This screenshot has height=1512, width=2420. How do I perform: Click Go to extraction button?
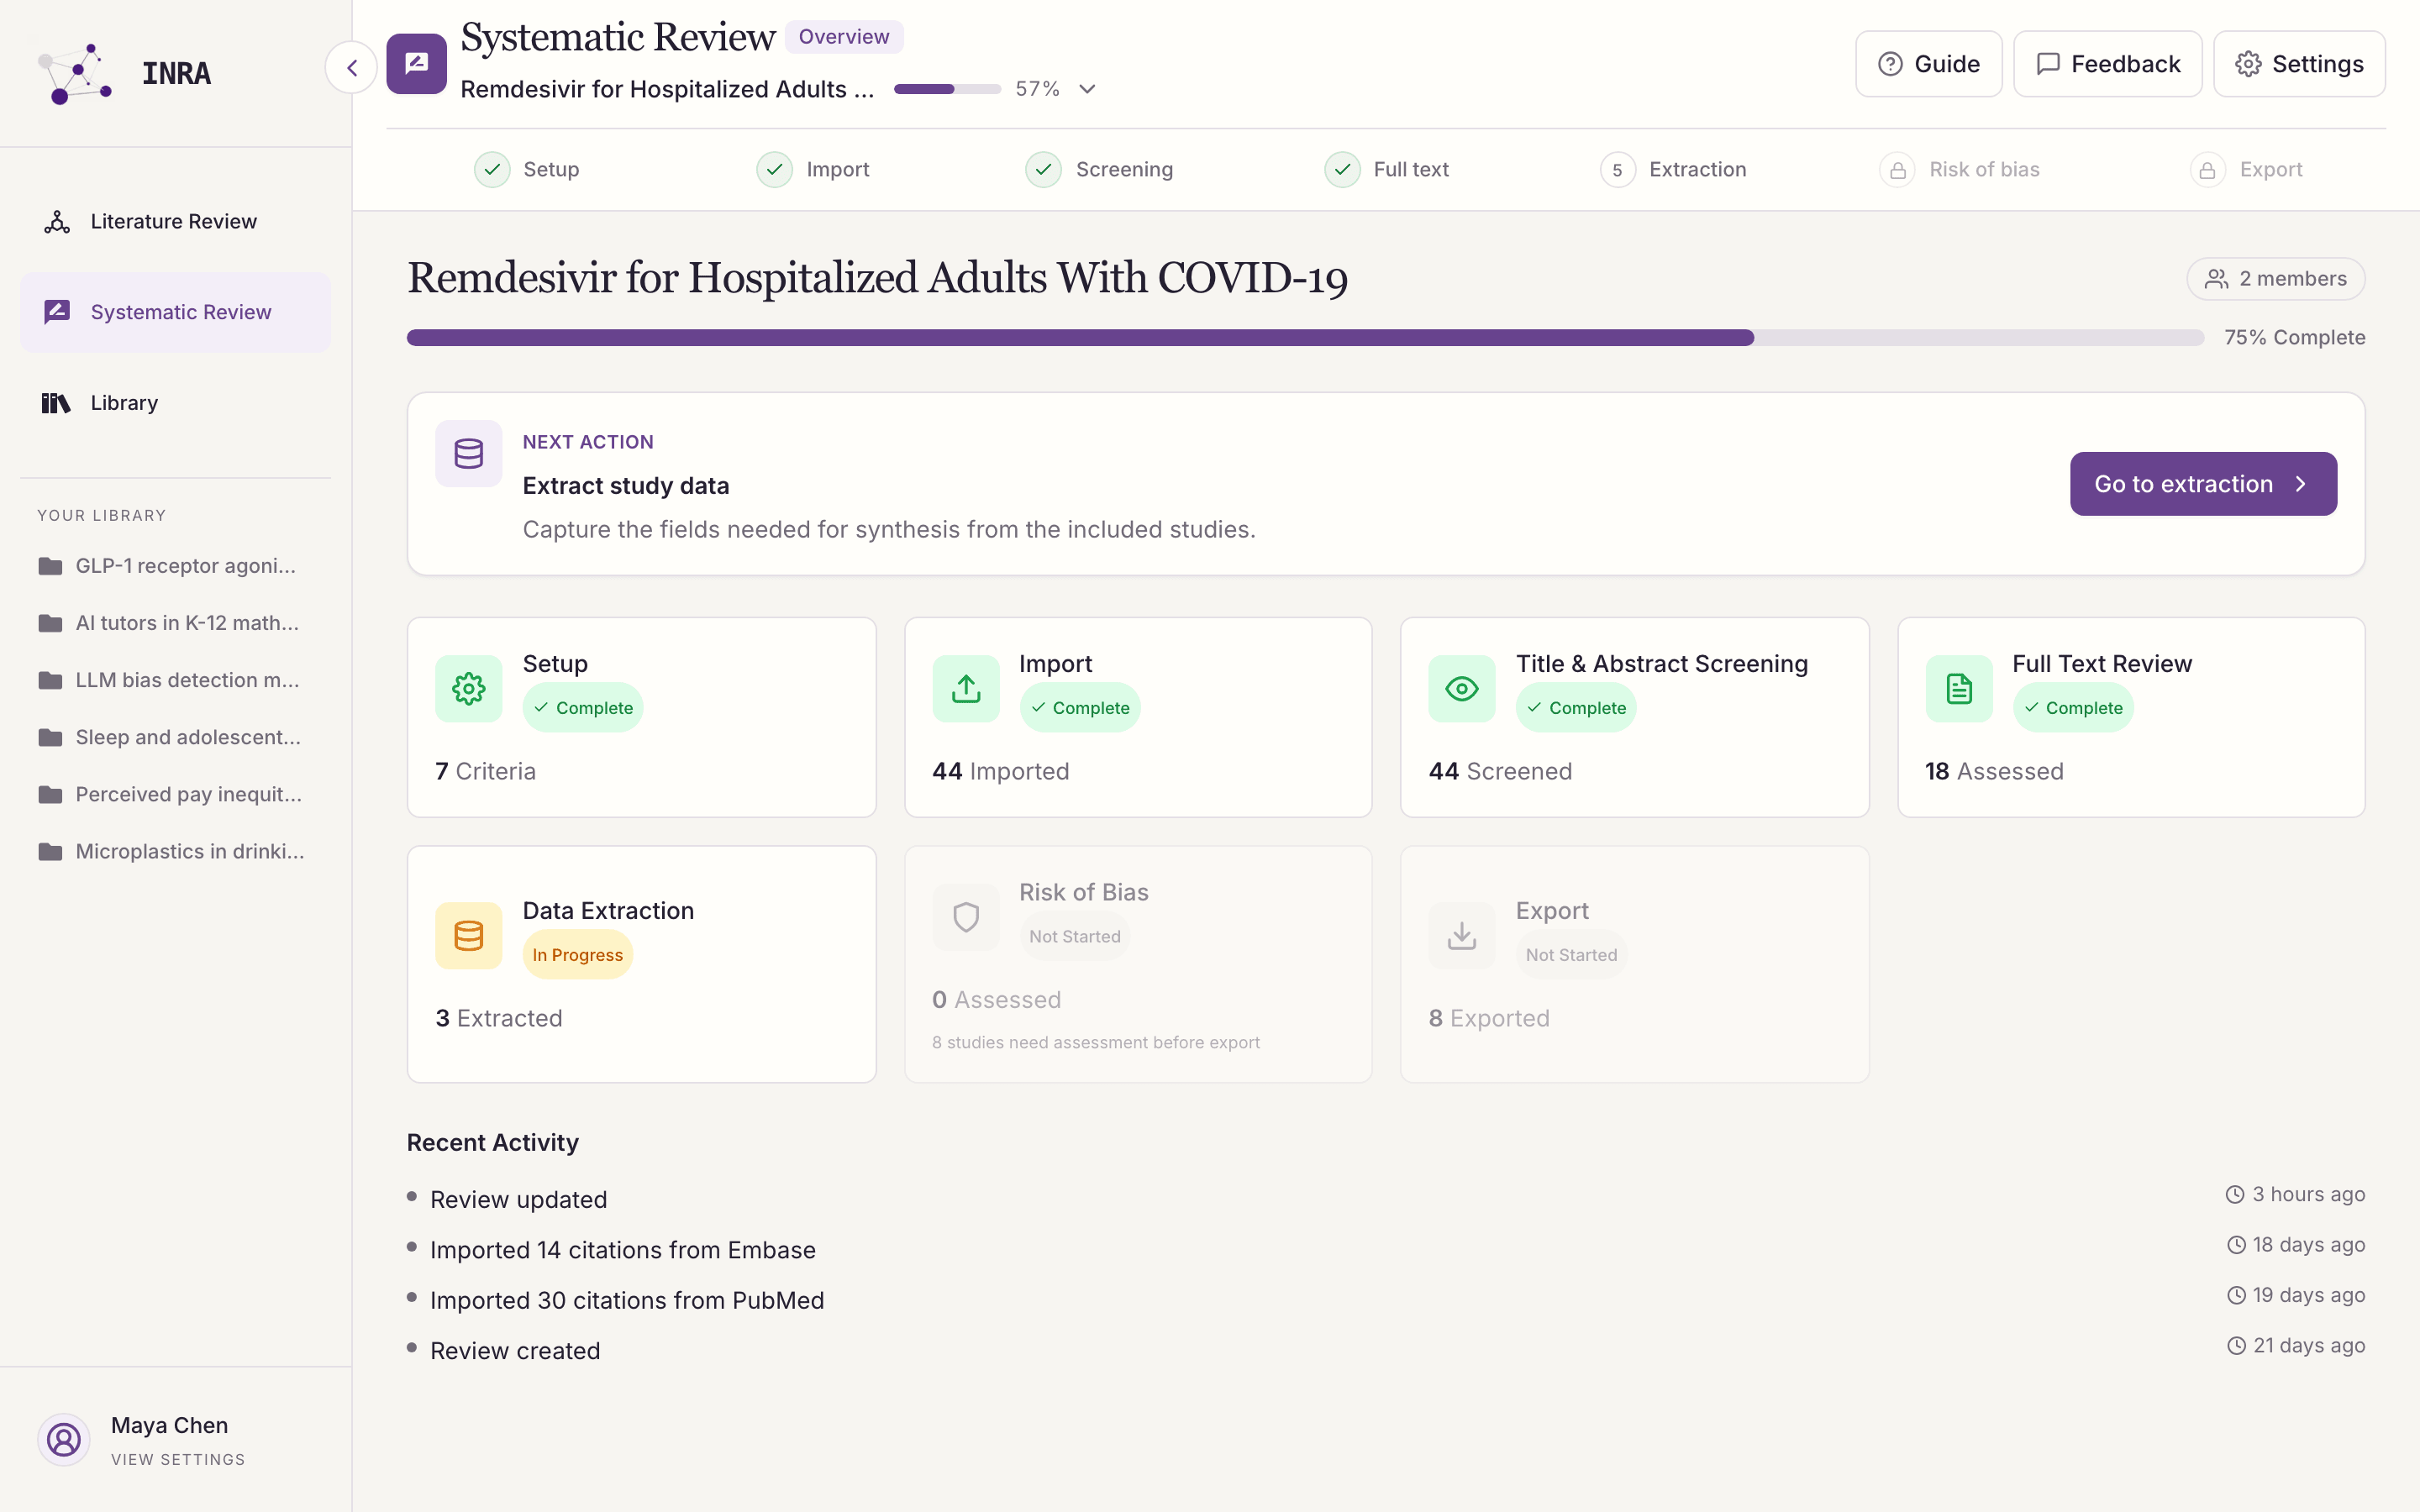pyautogui.click(x=2203, y=484)
